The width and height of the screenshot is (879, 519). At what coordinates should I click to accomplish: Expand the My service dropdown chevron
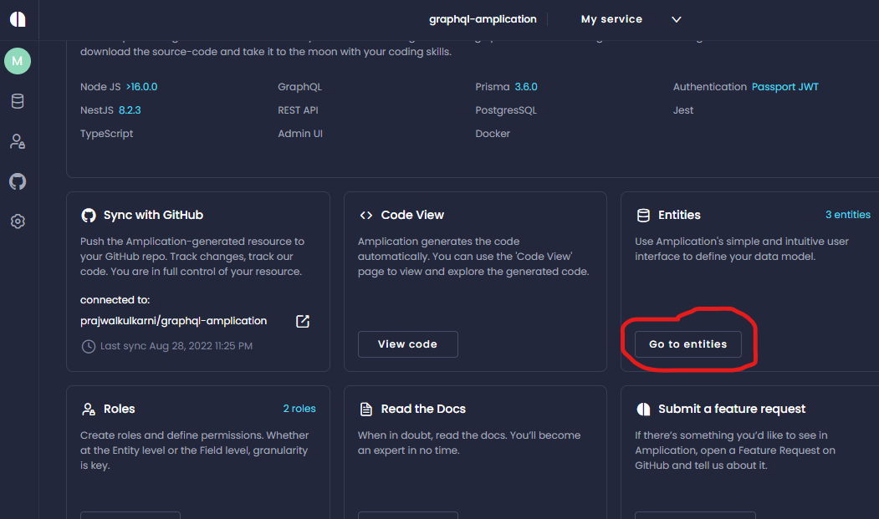[x=677, y=19]
